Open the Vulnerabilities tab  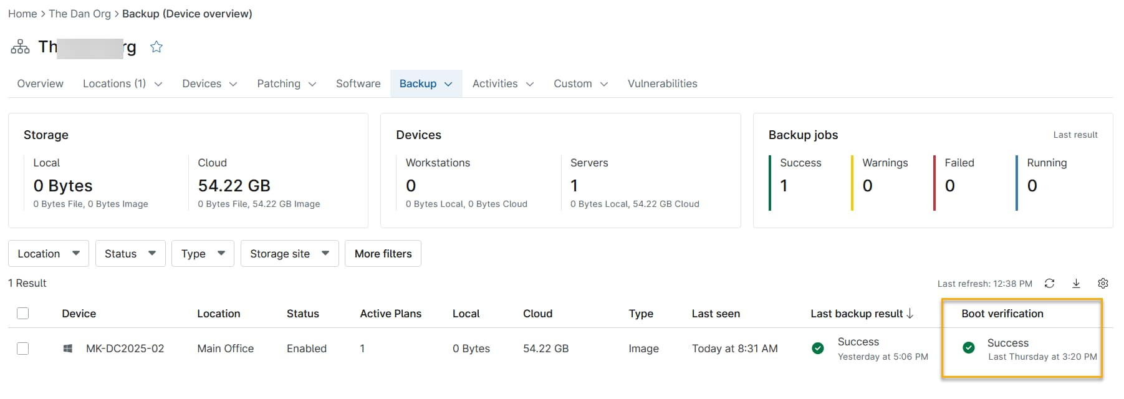click(662, 84)
